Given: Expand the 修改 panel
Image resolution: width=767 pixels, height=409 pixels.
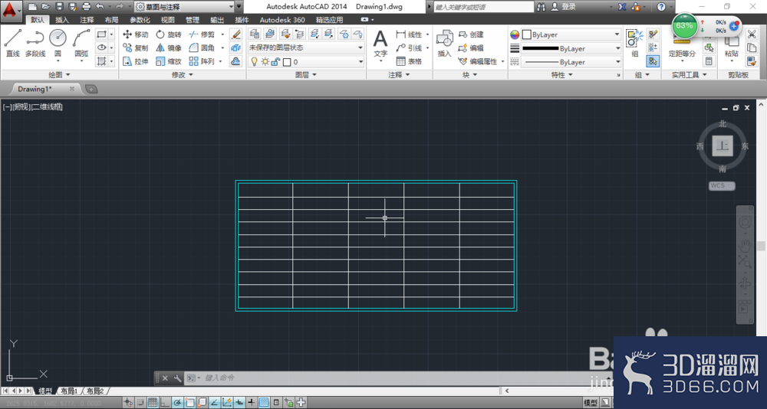Looking at the screenshot, I should click(183, 75).
